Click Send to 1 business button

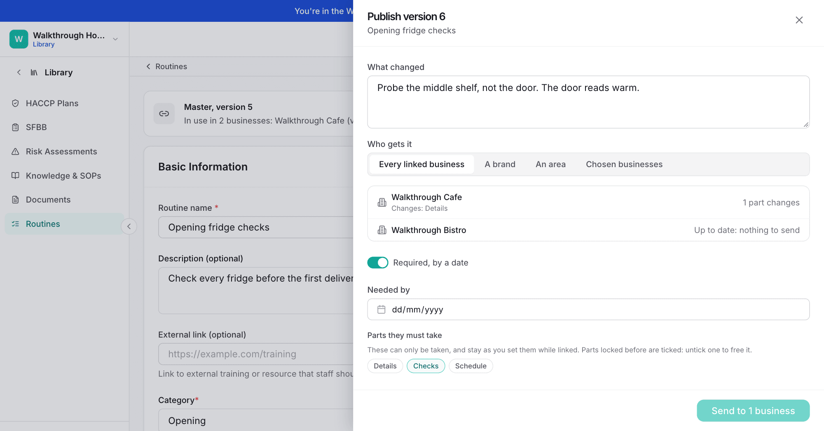point(753,411)
